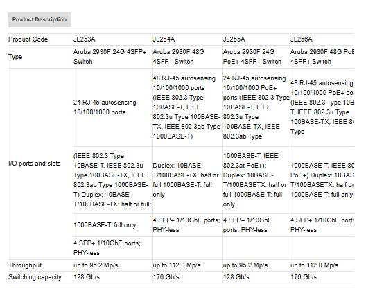Click 1000BASE-T: full only cell under JL253A
The width and height of the screenshot is (384, 291).
(x=113, y=225)
